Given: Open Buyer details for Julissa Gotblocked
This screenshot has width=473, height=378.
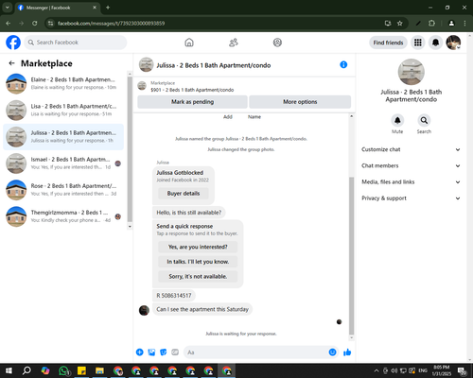Looking at the screenshot, I should point(184,194).
